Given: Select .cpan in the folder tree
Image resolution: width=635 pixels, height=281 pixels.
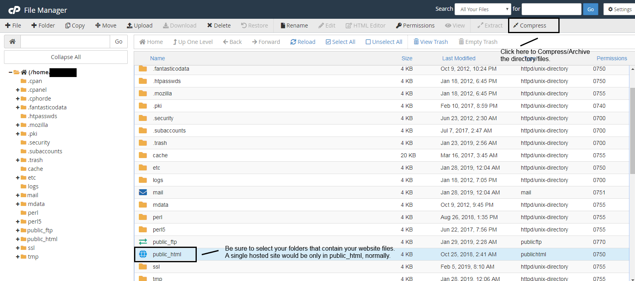Looking at the screenshot, I should pos(35,81).
